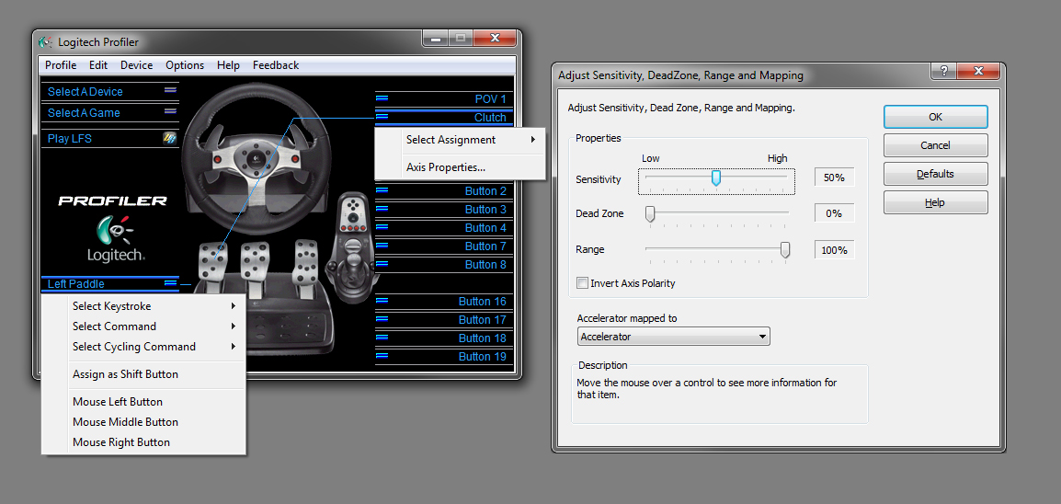The image size is (1061, 504).
Task: Click the Clutch axis label
Action: [x=490, y=117]
